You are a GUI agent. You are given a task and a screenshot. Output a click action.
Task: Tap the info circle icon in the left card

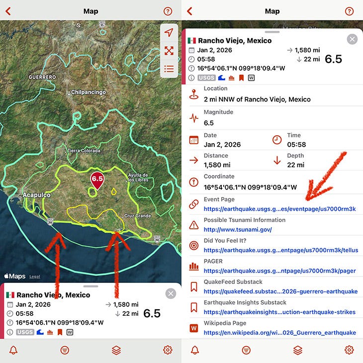[x=10, y=332]
